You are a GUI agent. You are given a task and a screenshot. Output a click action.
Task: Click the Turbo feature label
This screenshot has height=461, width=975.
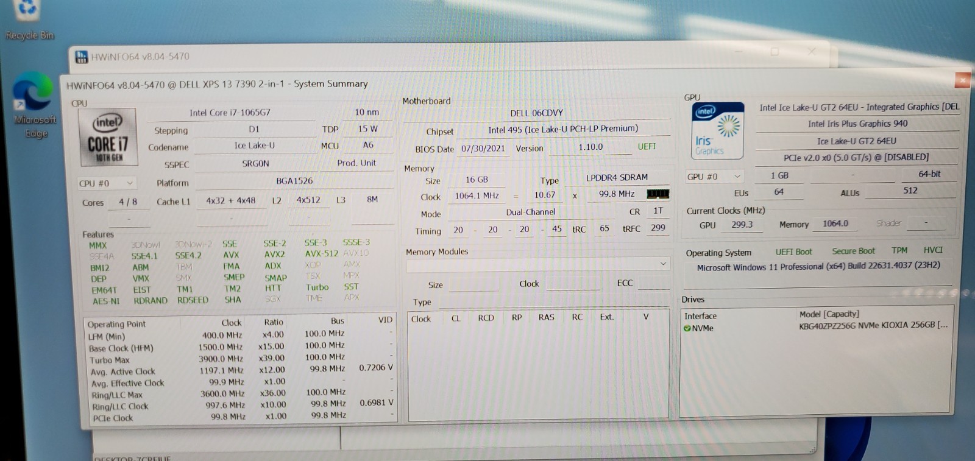coord(317,287)
